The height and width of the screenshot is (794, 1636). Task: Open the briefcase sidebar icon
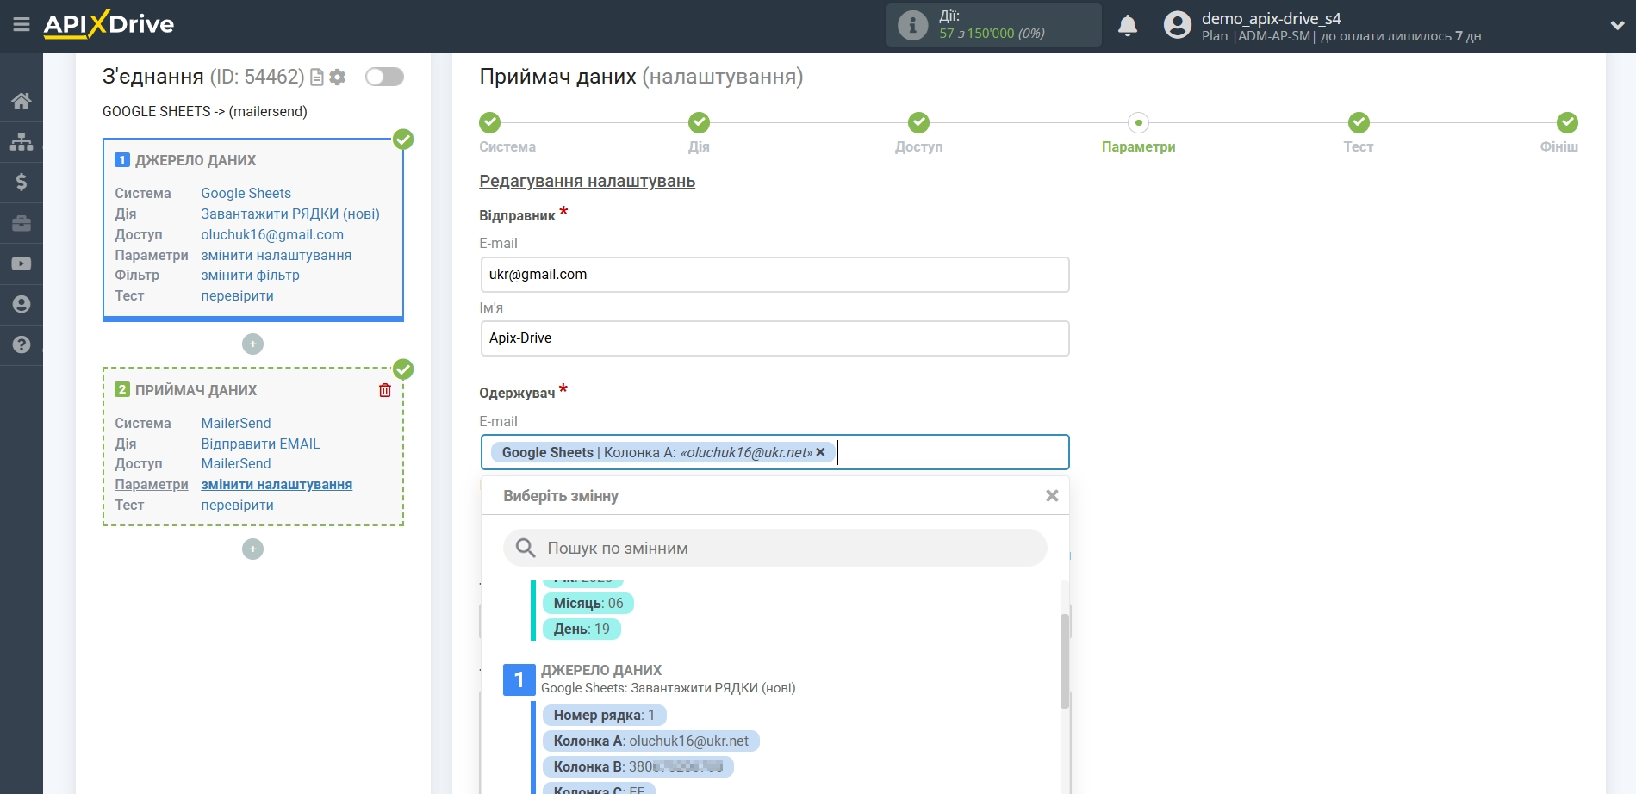22,223
